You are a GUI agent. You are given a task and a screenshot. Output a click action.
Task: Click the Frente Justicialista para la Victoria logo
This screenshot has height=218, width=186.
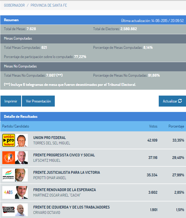9,175
